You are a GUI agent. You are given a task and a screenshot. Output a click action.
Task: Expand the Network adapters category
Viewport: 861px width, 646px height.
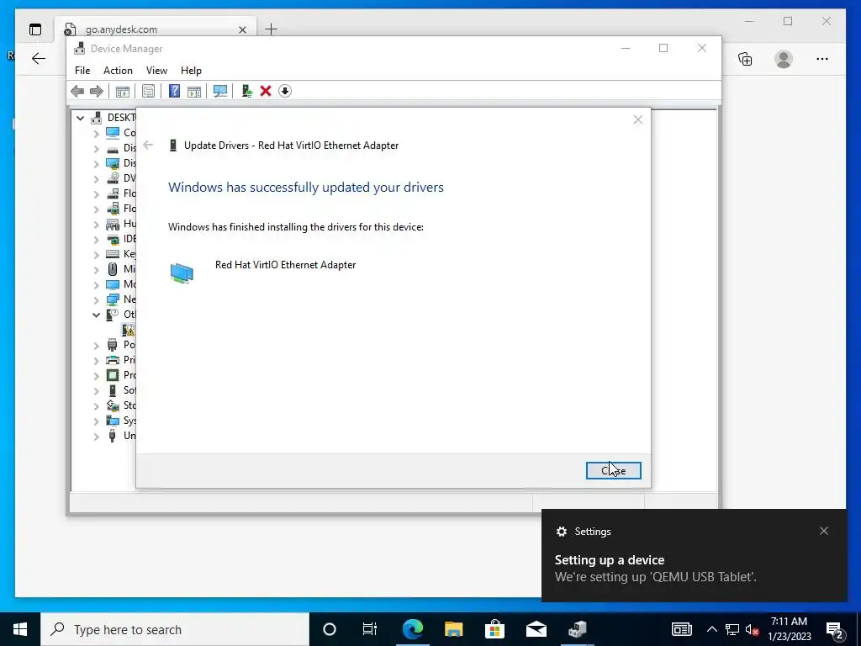coord(96,299)
